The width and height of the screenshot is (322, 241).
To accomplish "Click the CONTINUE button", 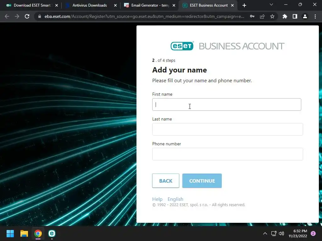I will [202, 181].
